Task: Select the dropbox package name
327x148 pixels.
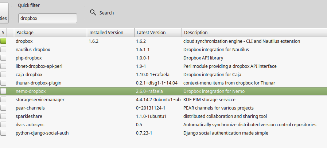Action: pos(24,41)
